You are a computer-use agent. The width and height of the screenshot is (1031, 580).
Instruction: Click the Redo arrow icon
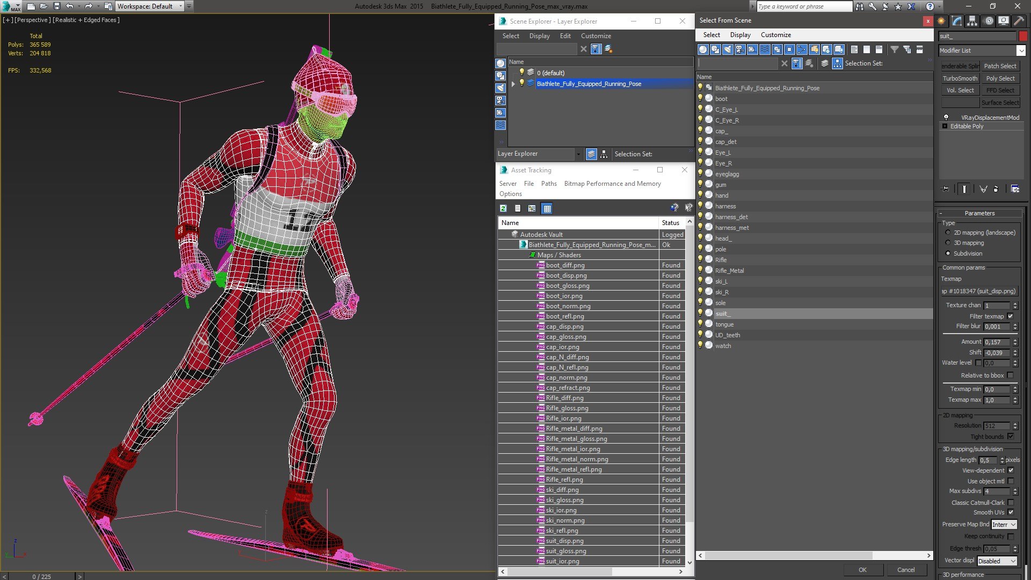[89, 6]
